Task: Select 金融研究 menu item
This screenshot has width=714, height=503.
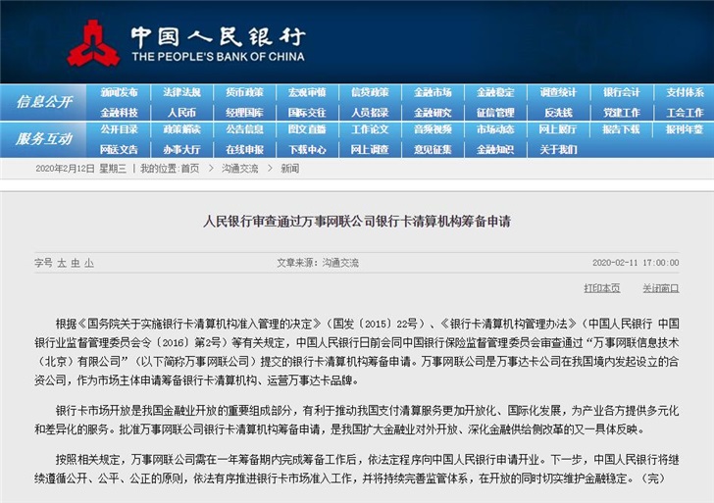Action: tap(433, 113)
